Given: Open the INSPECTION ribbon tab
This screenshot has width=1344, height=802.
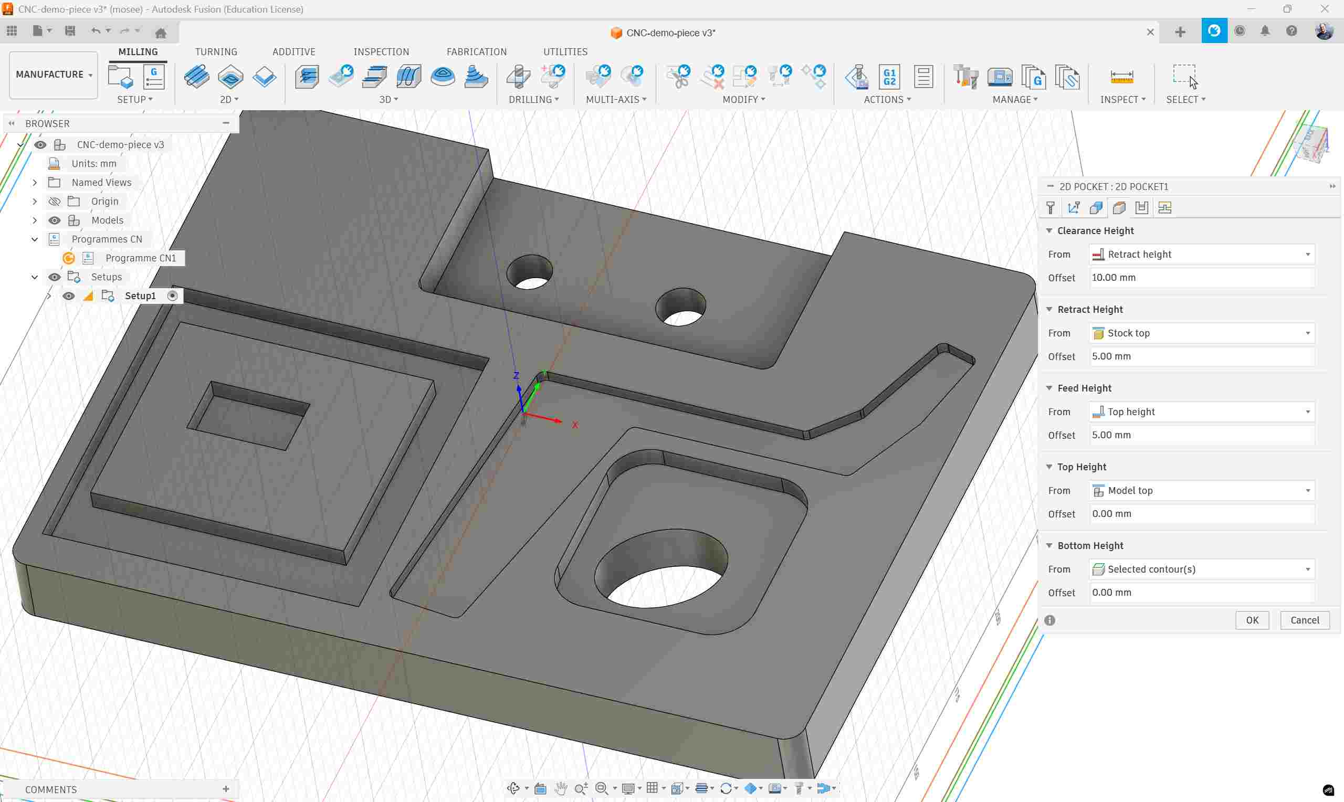Looking at the screenshot, I should 381,52.
